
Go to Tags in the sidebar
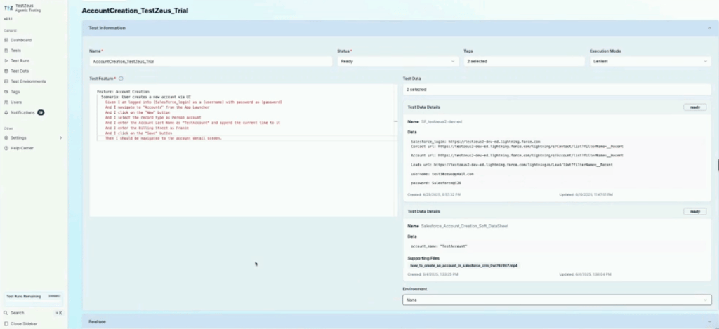pos(15,92)
